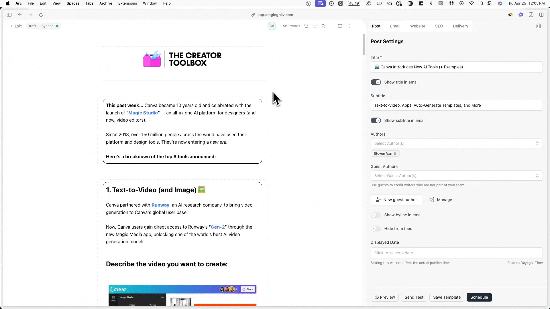Collapse the settings panel with the panel icon
The width and height of the screenshot is (550, 309).
tap(538, 26)
